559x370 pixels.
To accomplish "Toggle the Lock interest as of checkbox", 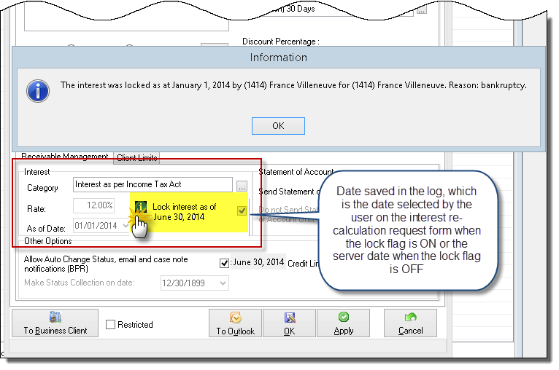I will pyautogui.click(x=242, y=210).
